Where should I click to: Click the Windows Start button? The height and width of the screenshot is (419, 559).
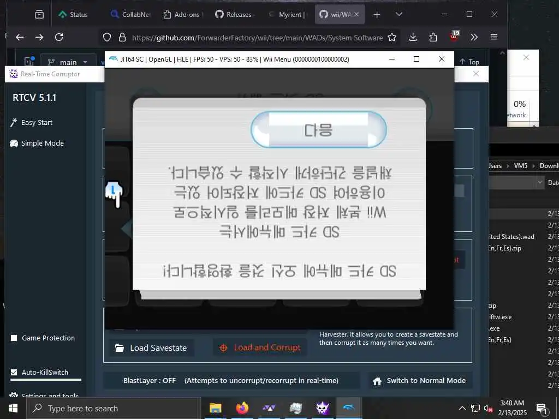[13, 408]
